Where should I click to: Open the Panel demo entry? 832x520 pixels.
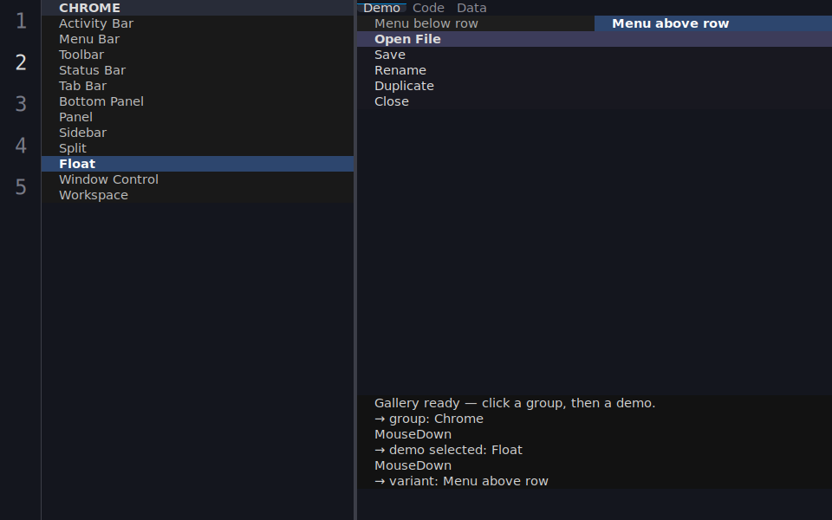(198, 117)
